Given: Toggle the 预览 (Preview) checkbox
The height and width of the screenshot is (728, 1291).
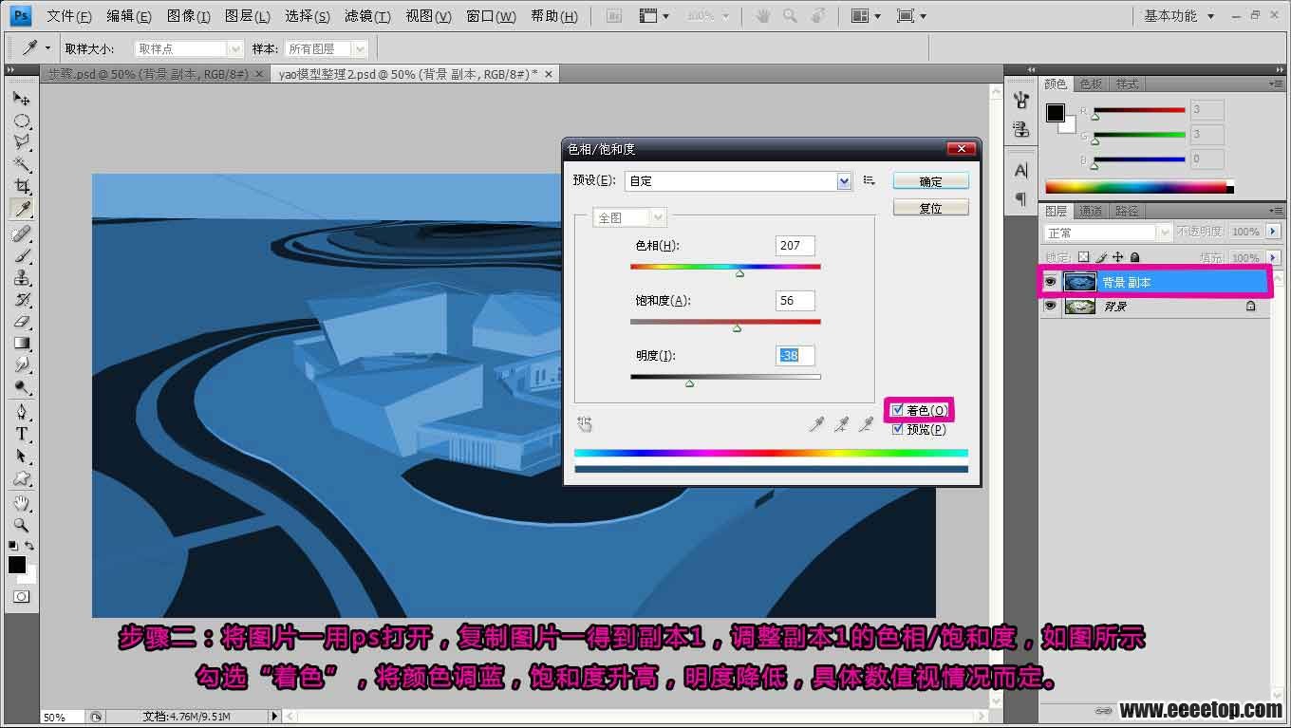Looking at the screenshot, I should point(898,429).
